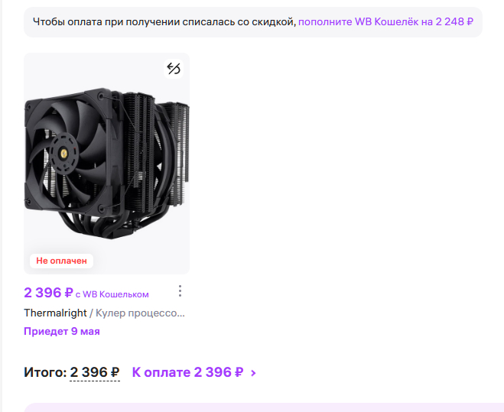Screen dimensions: 504x412
Task: Click the heat pipes at the cooler base
Action: click(96, 225)
